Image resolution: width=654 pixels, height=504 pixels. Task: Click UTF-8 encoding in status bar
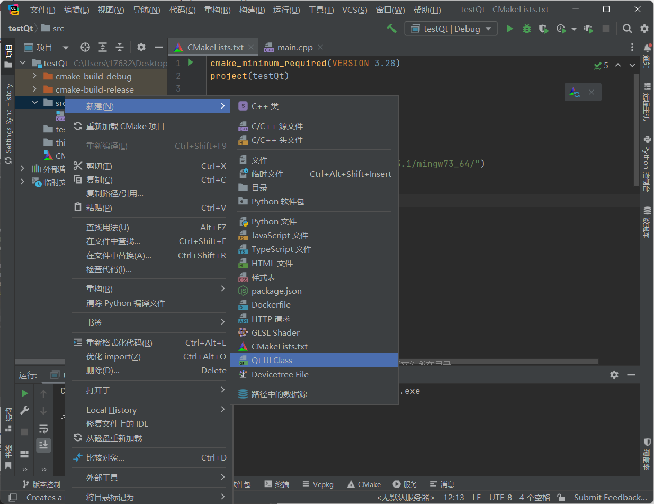pyautogui.click(x=500, y=497)
